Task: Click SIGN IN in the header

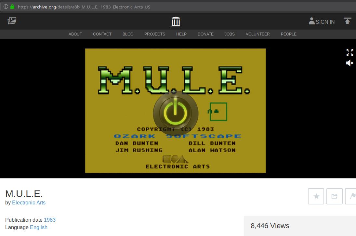Action: [325, 21]
